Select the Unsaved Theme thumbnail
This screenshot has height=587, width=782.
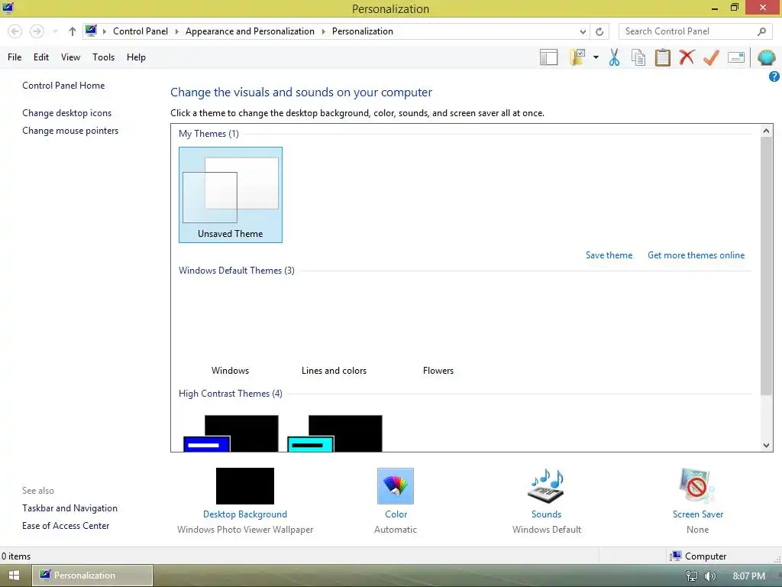click(231, 195)
